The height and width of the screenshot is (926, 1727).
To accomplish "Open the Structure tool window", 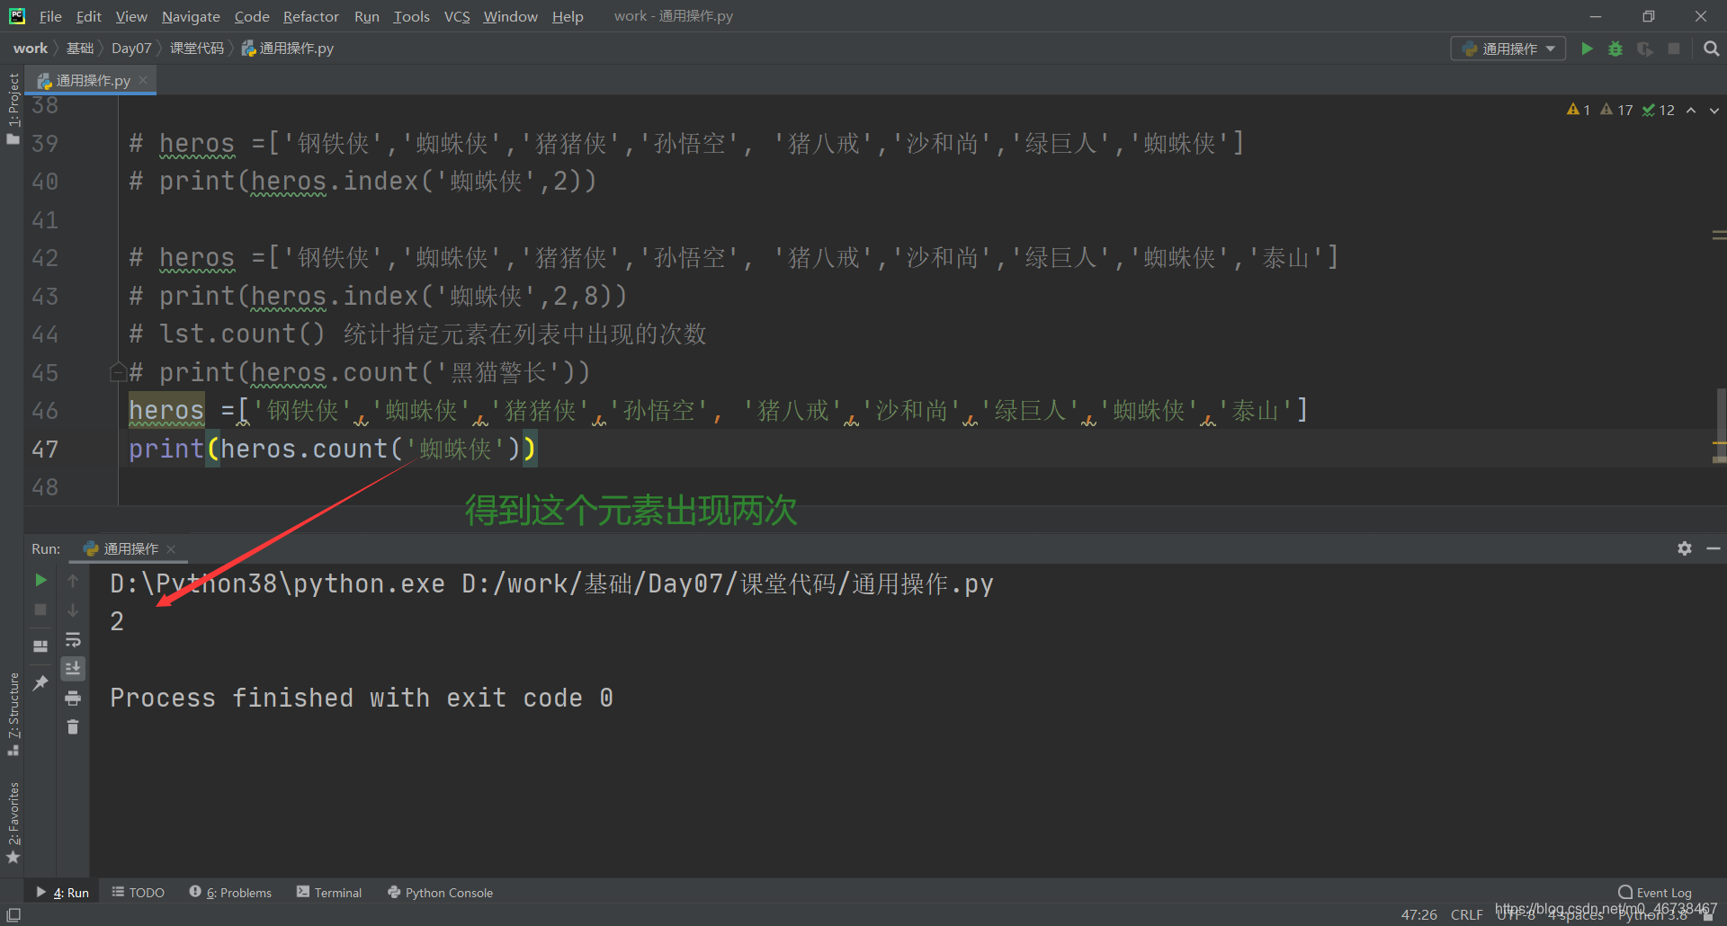I will tap(13, 714).
